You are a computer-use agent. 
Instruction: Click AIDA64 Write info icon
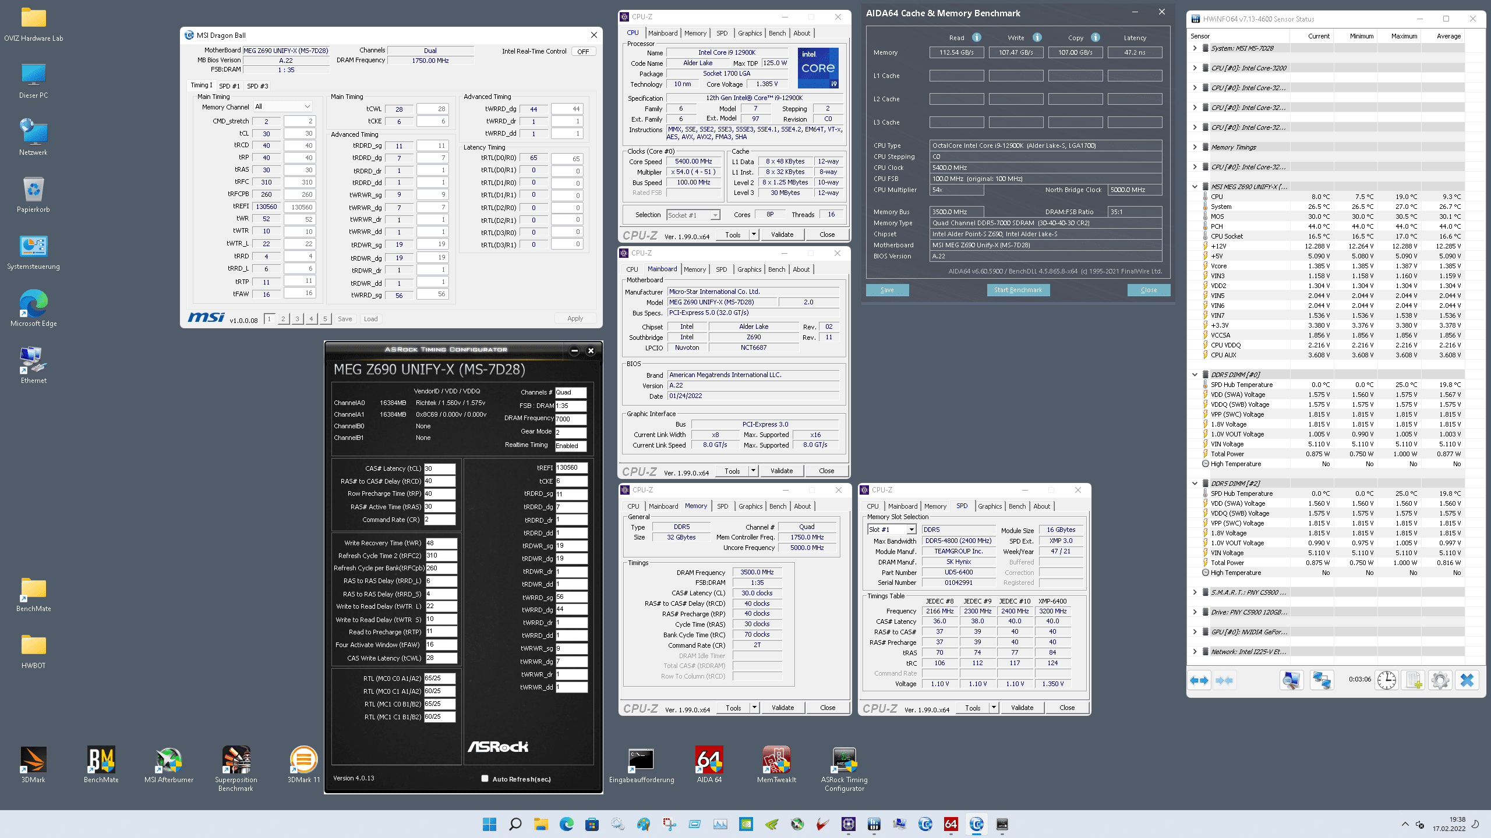coord(1037,37)
